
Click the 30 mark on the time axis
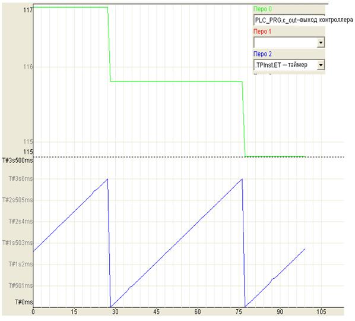tap(115, 311)
